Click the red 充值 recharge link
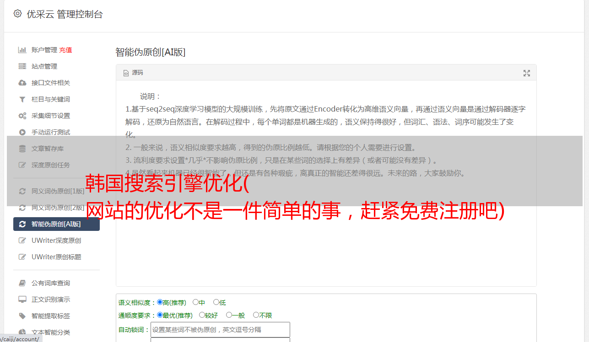Screen dimensions: 589x342 (x=65, y=50)
